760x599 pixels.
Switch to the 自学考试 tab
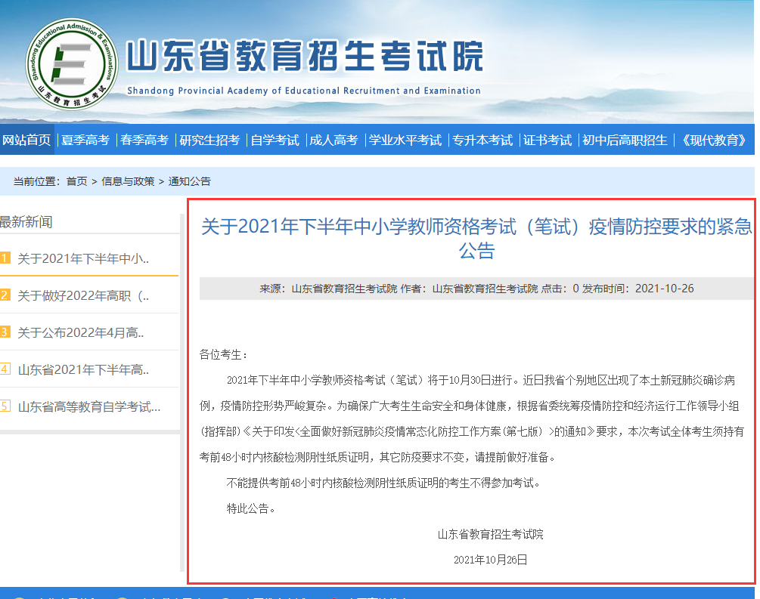(275, 140)
